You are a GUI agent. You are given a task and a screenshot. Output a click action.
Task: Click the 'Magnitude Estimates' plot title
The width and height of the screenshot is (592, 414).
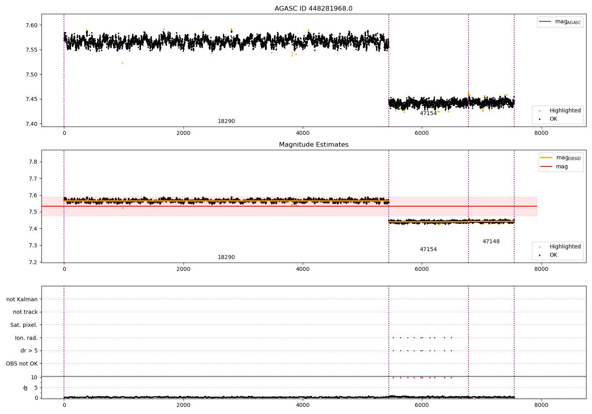coord(313,144)
